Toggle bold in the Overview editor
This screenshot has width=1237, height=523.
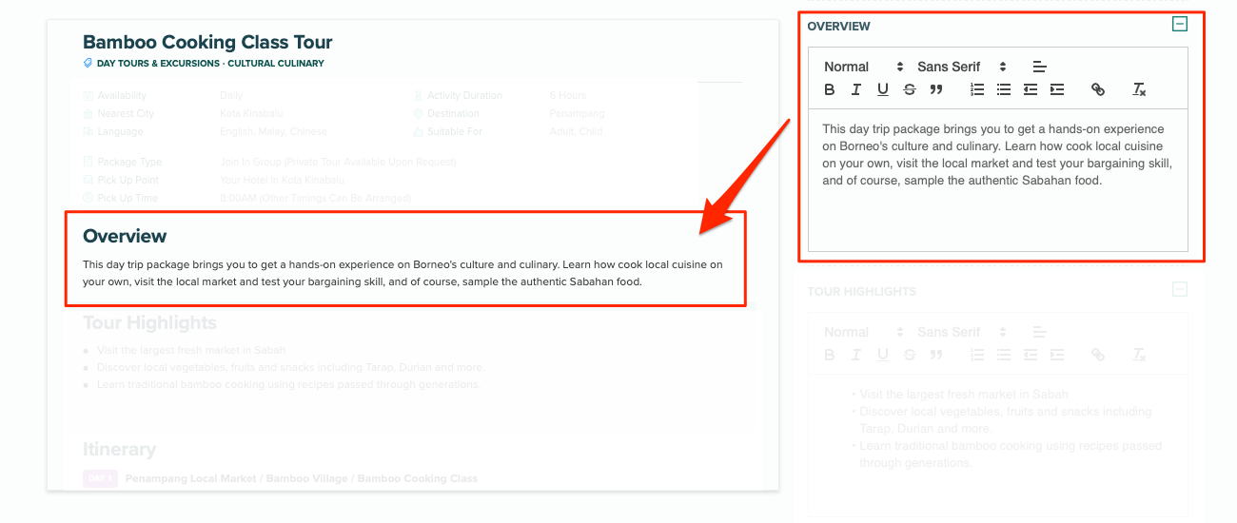pyautogui.click(x=830, y=89)
